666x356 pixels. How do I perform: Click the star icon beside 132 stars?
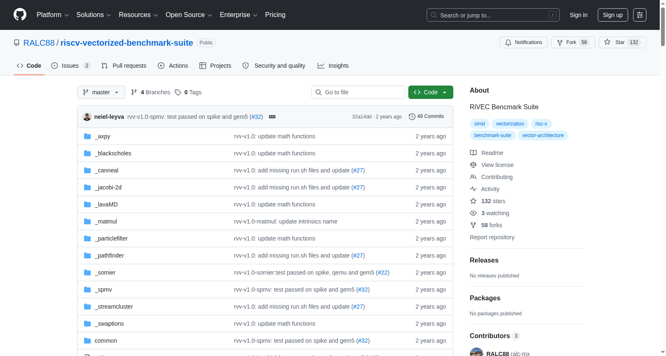click(473, 201)
